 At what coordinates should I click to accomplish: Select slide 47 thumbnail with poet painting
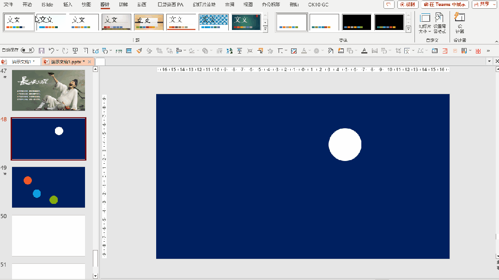click(49, 90)
